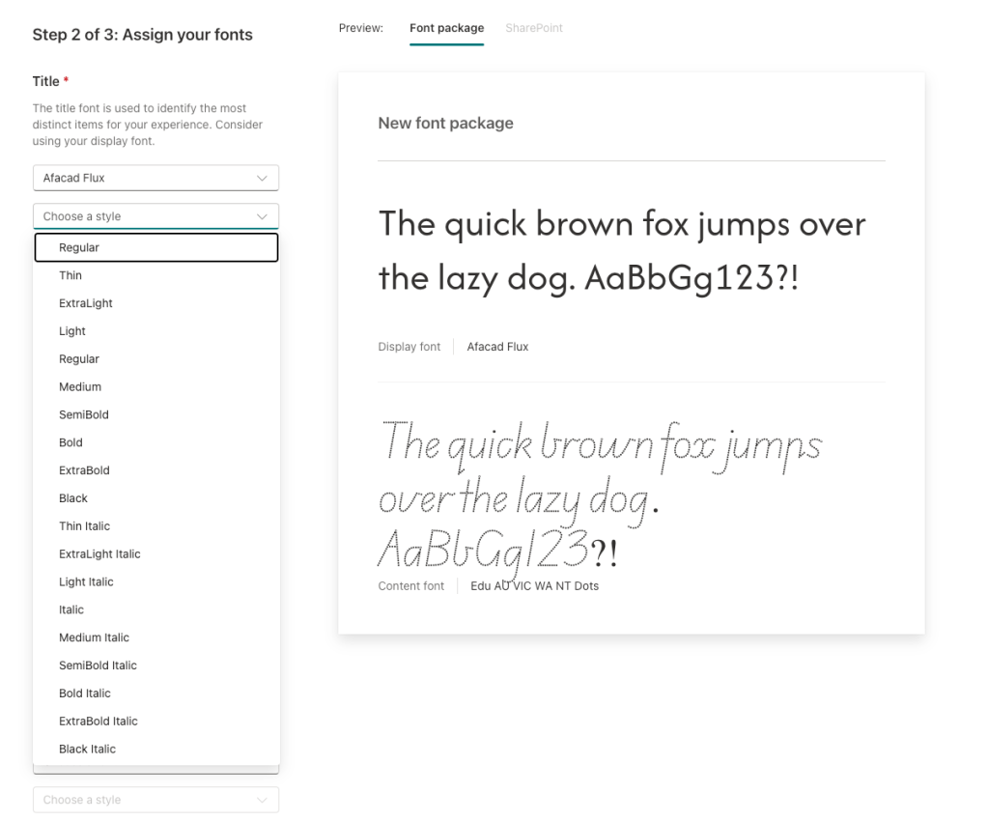Viewport: 988px width, 821px height.
Task: Select the Font package preview tab
Action: coord(446,28)
